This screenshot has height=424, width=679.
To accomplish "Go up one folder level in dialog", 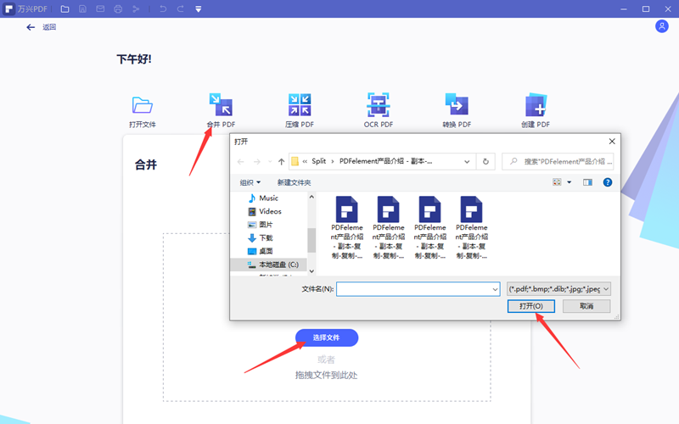I will tap(282, 161).
